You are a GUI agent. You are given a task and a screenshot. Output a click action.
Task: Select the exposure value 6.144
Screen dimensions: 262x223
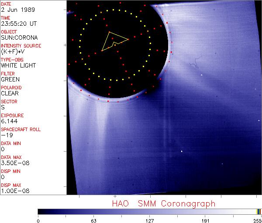pos(9,121)
